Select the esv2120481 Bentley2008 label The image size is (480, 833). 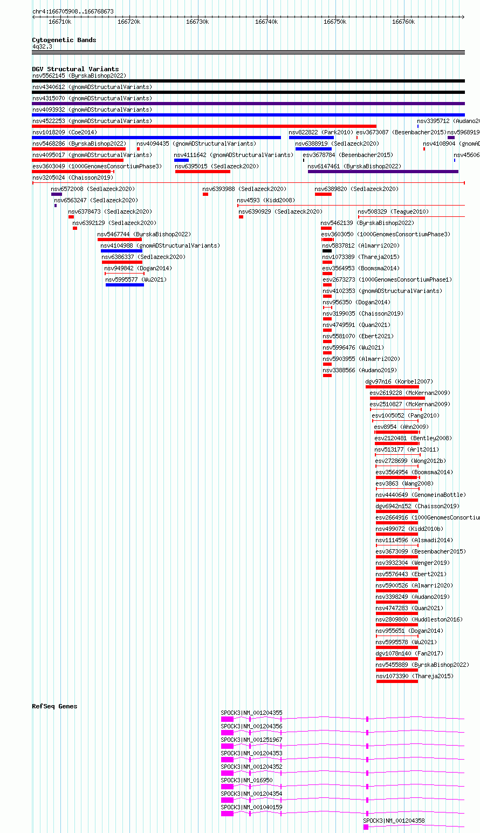click(x=414, y=439)
